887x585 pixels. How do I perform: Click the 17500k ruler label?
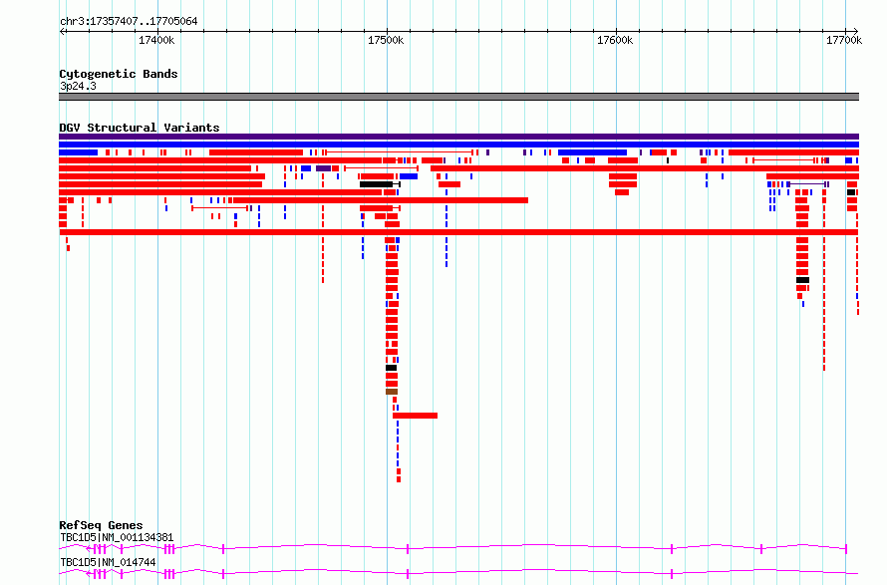386,40
